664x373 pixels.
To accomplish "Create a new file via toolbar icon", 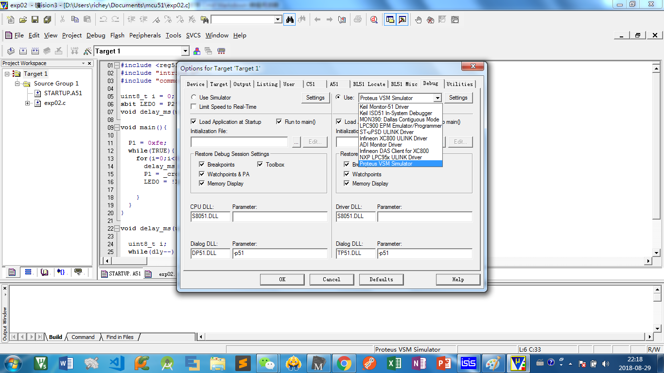I will click(11, 20).
